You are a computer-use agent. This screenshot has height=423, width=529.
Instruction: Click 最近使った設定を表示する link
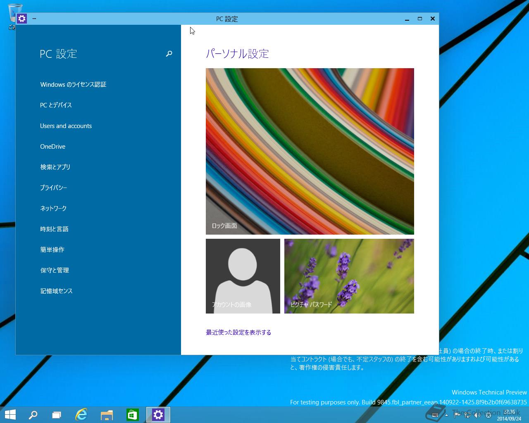pyautogui.click(x=238, y=333)
